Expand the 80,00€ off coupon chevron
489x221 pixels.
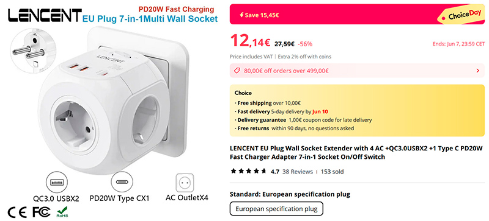[x=477, y=71]
